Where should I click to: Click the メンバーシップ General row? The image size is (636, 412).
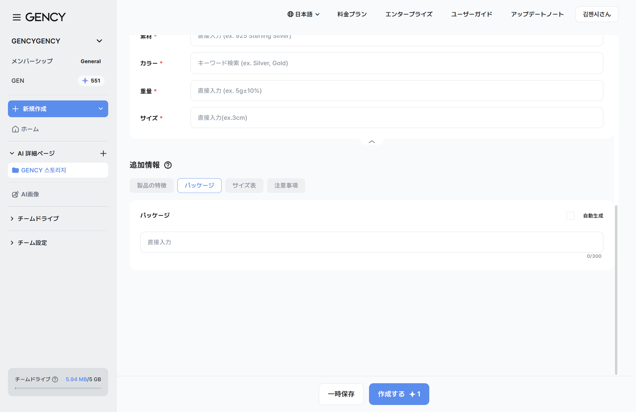[56, 61]
